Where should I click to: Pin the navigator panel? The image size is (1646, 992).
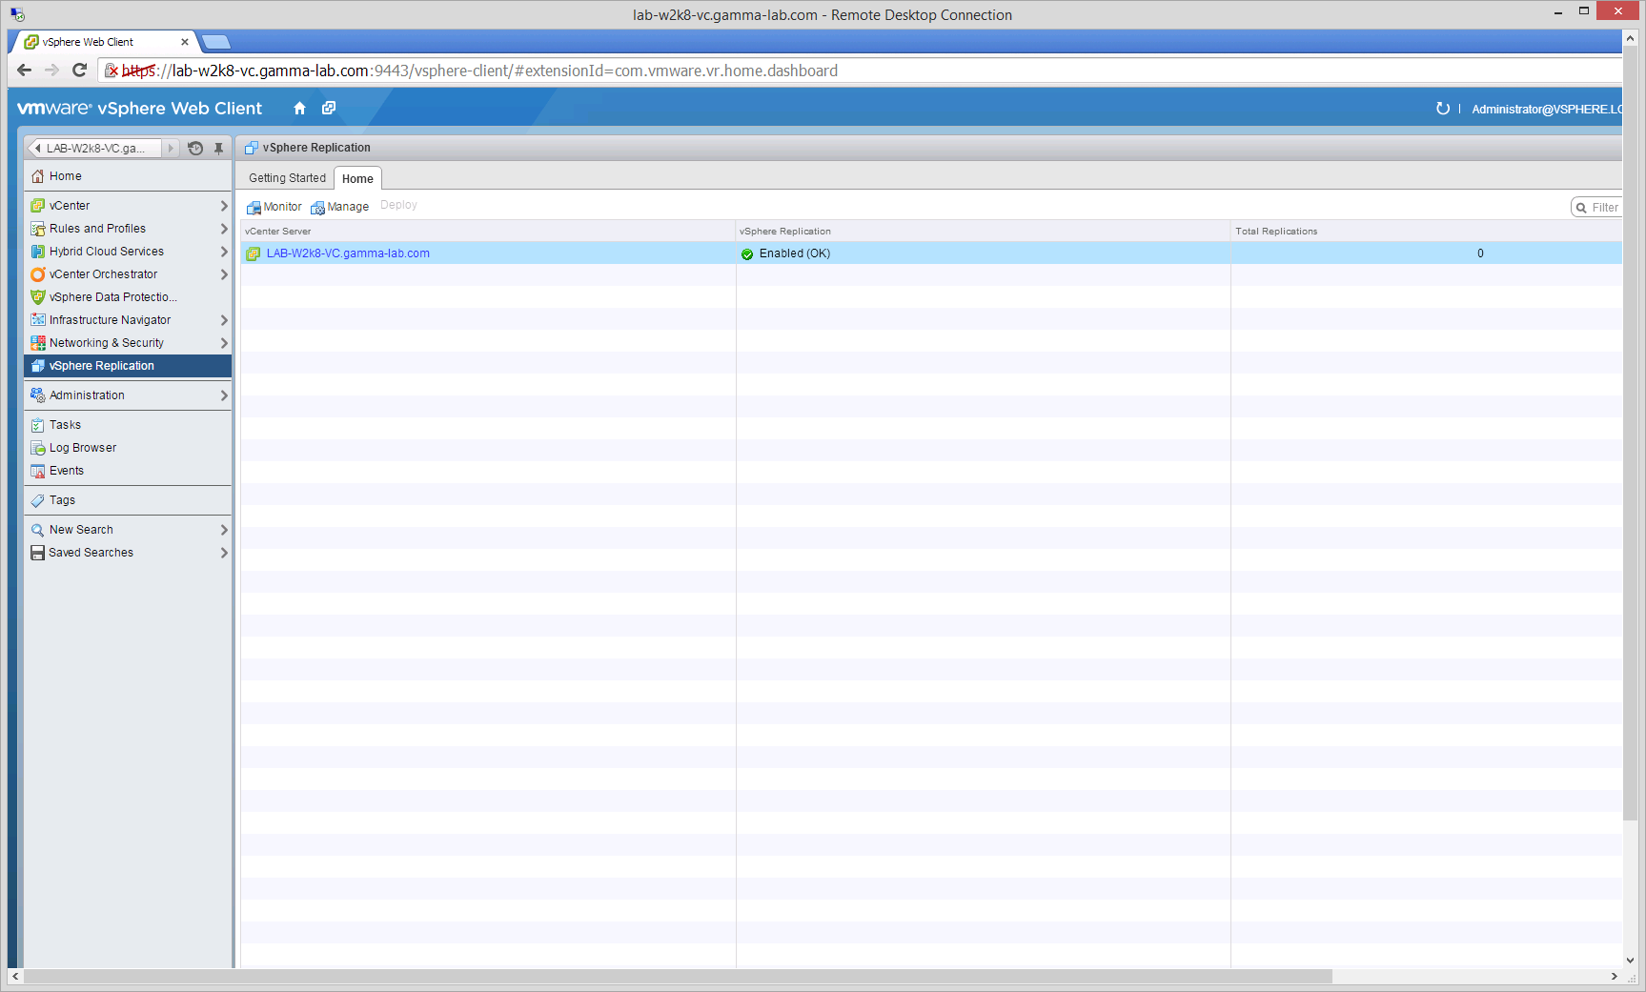click(x=218, y=149)
